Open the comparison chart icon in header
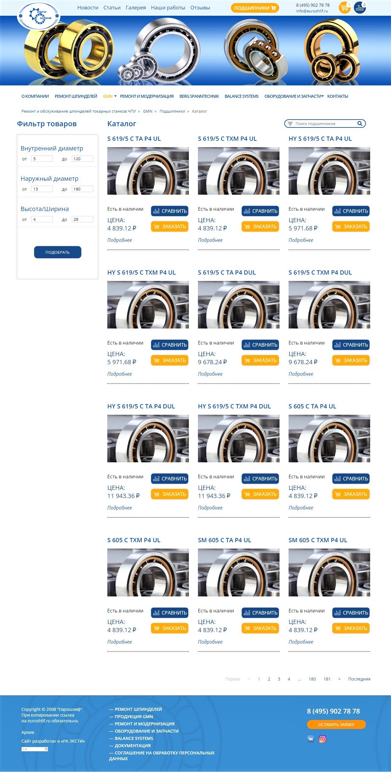 point(360,8)
